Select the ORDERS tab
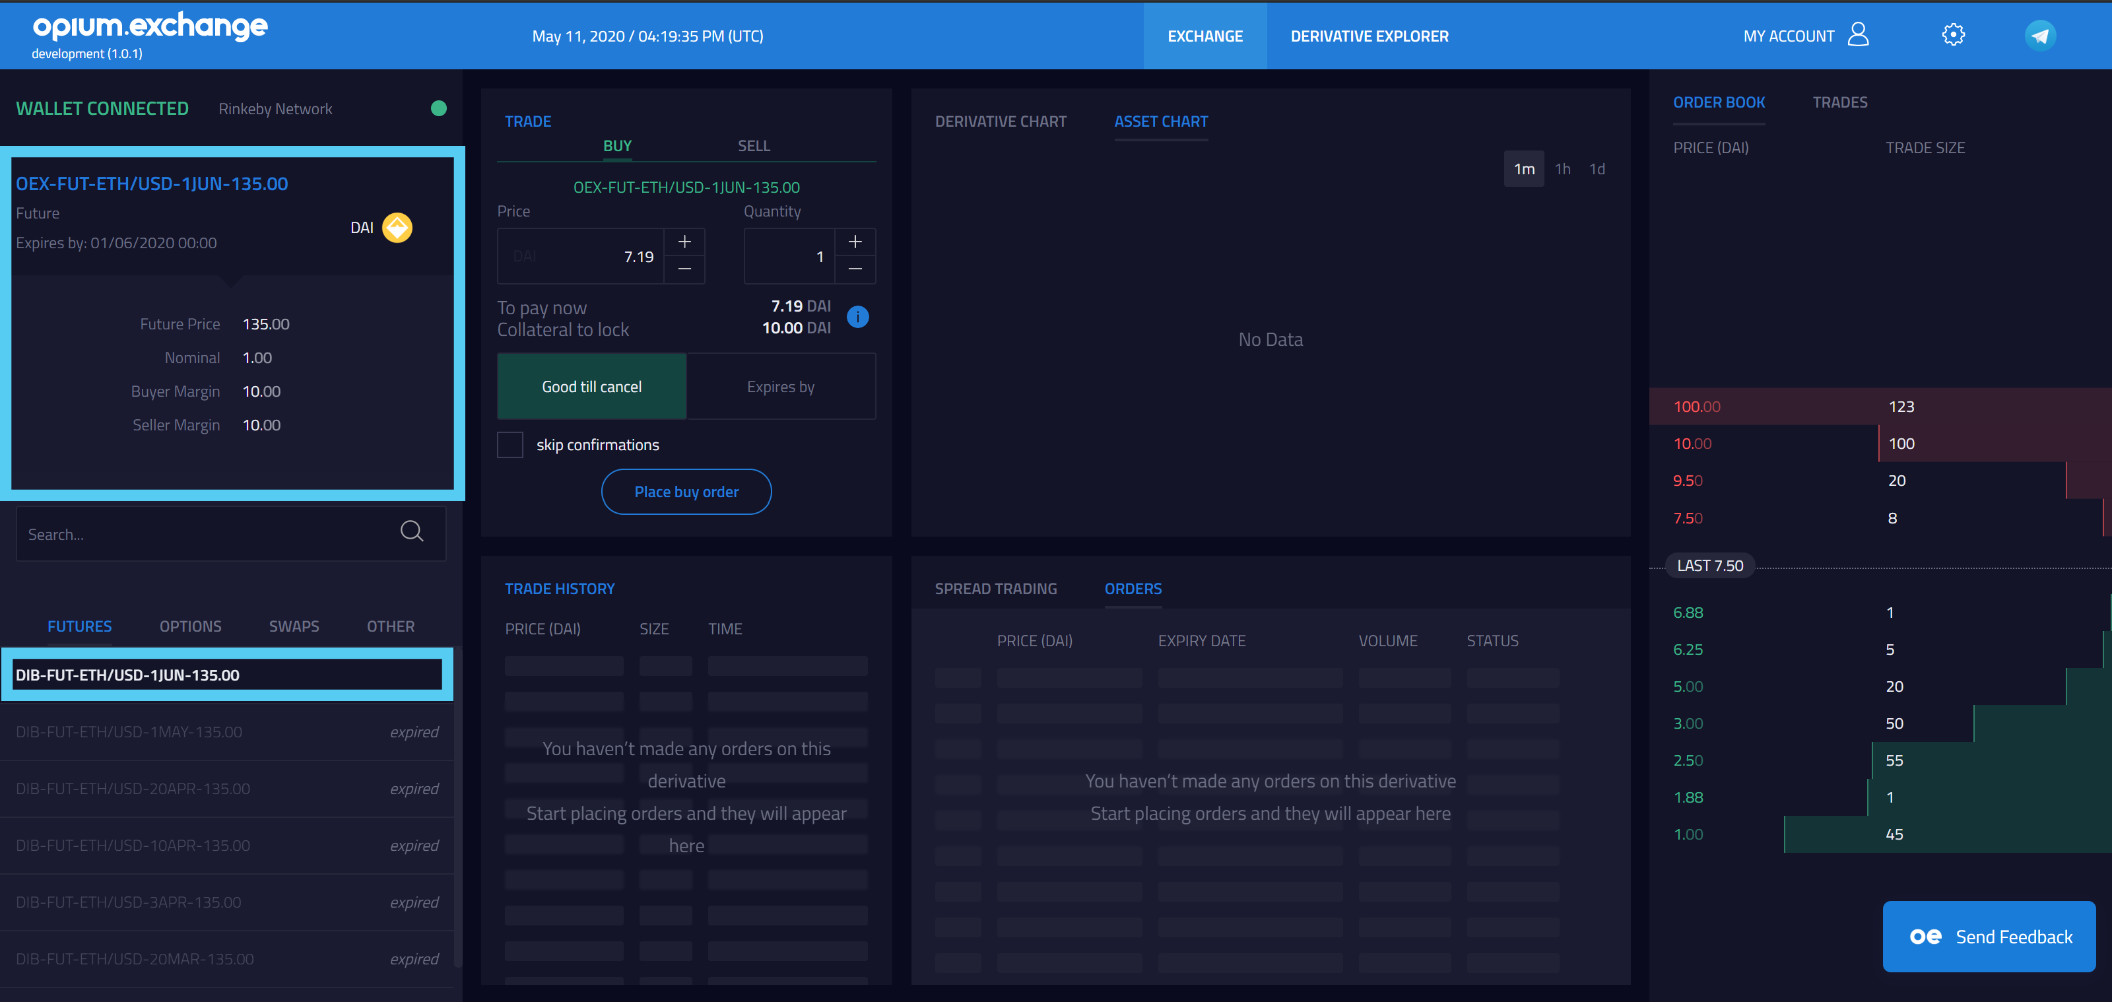Screen dimensions: 2112x1002 [x=1133, y=589]
